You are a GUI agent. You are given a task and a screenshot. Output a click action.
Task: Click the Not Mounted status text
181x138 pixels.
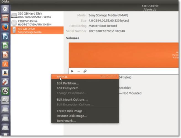click(x=132, y=93)
